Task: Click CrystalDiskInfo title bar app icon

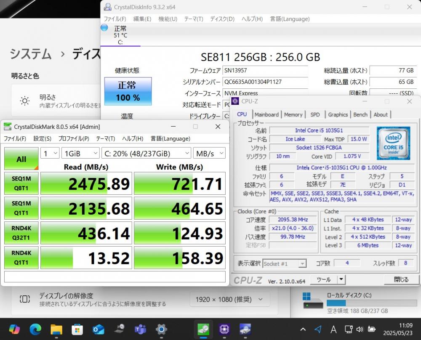Action: click(108, 7)
